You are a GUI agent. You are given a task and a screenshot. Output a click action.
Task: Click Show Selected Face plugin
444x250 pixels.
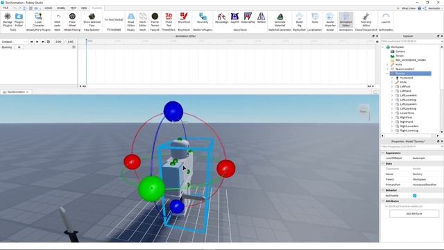(x=92, y=19)
